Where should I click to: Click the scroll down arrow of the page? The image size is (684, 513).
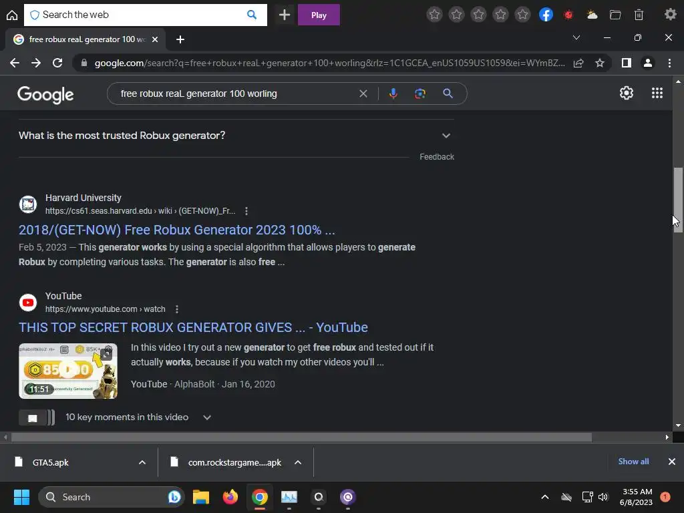tap(678, 425)
